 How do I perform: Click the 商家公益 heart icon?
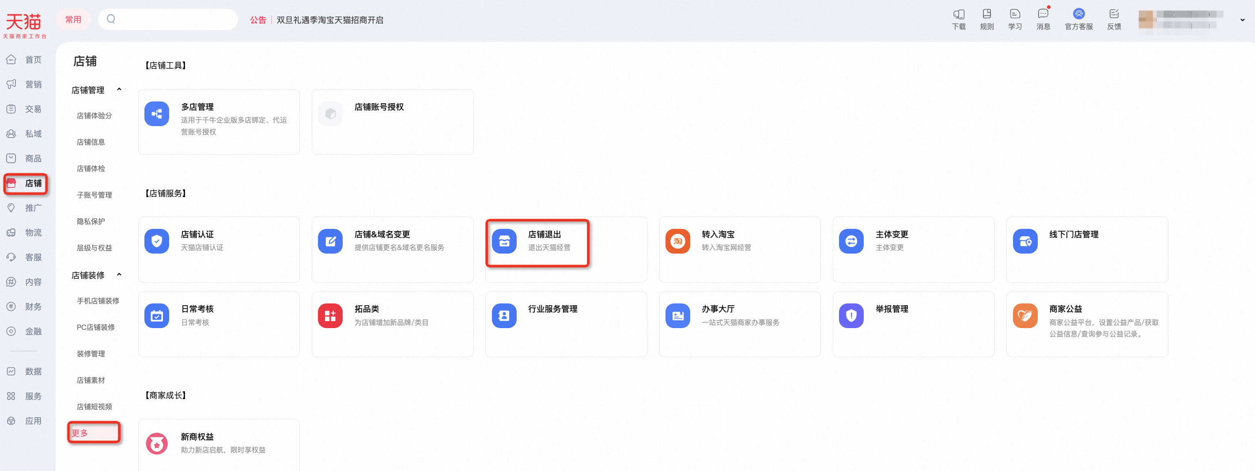tap(1025, 316)
